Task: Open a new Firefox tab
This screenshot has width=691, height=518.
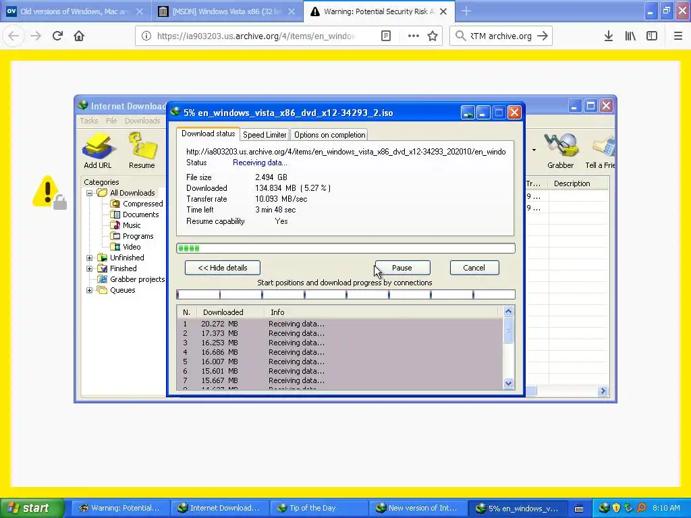Action: (x=466, y=11)
